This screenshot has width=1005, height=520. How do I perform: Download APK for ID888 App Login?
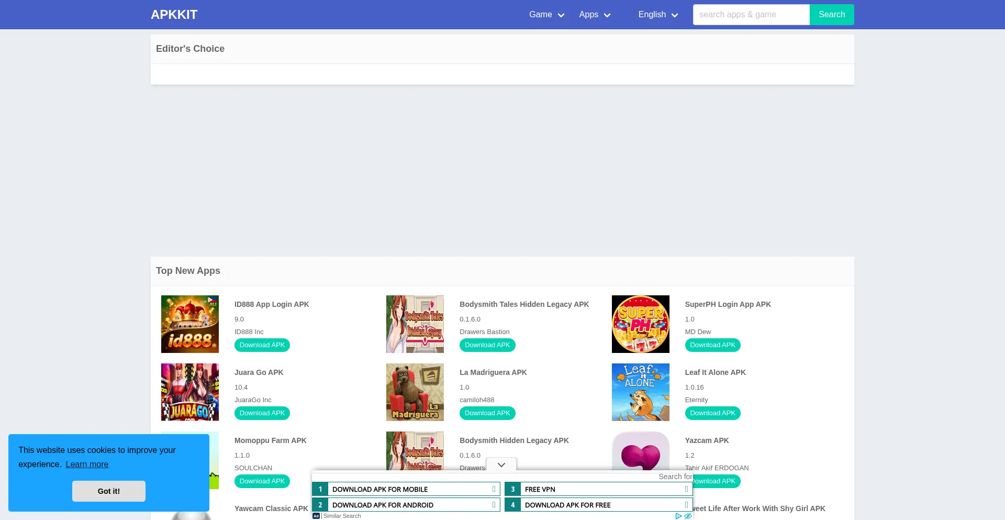click(x=262, y=345)
